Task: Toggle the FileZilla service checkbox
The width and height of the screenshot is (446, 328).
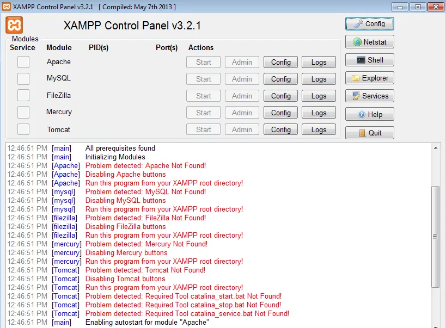Action: click(x=23, y=95)
